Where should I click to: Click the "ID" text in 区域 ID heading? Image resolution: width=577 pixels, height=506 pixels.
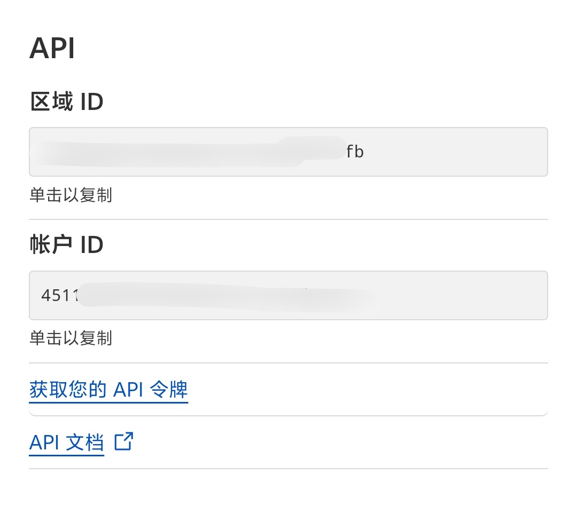click(x=91, y=101)
